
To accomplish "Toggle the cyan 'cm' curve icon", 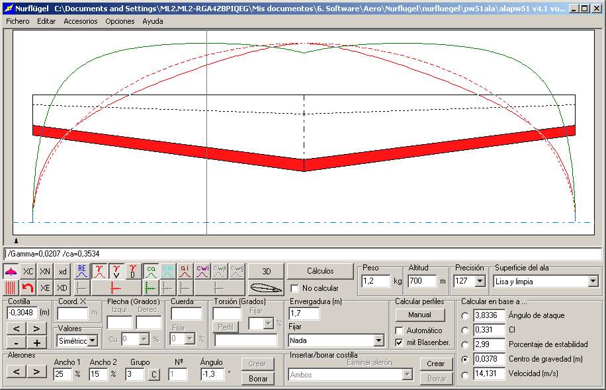I will pos(168,272).
